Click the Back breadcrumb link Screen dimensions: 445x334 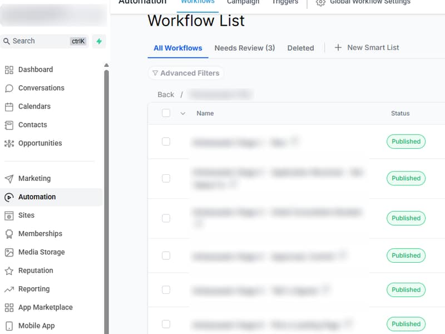(x=166, y=95)
